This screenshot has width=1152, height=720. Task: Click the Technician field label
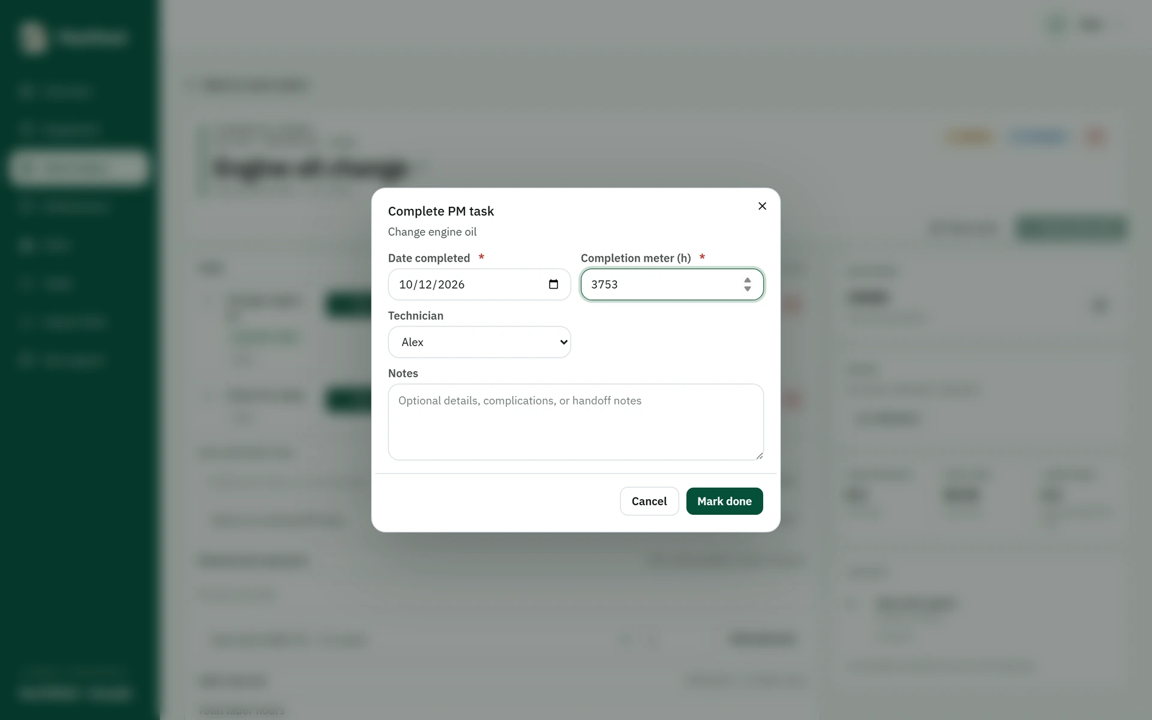pyautogui.click(x=416, y=316)
